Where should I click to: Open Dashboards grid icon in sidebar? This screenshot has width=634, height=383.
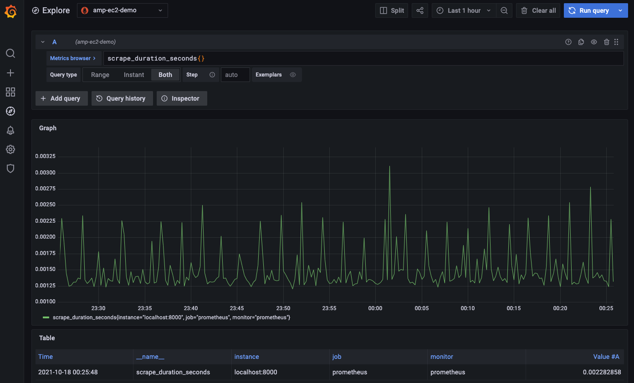tap(10, 92)
